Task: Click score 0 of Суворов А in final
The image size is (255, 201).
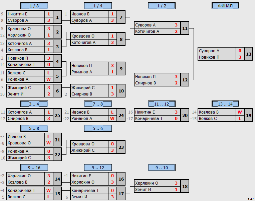Action: pos(240,51)
